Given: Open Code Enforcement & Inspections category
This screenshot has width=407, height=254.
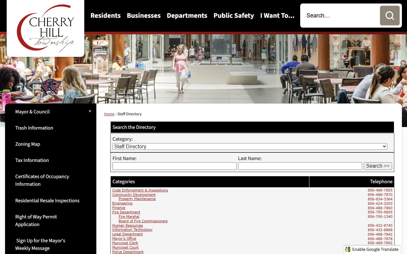Looking at the screenshot, I should 140,190.
